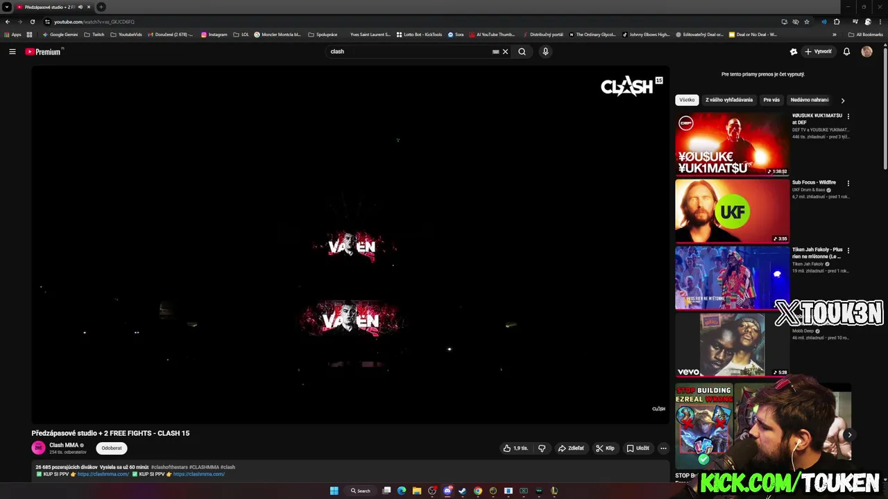Open the Sora bookmark
The image size is (888, 499).
click(456, 34)
